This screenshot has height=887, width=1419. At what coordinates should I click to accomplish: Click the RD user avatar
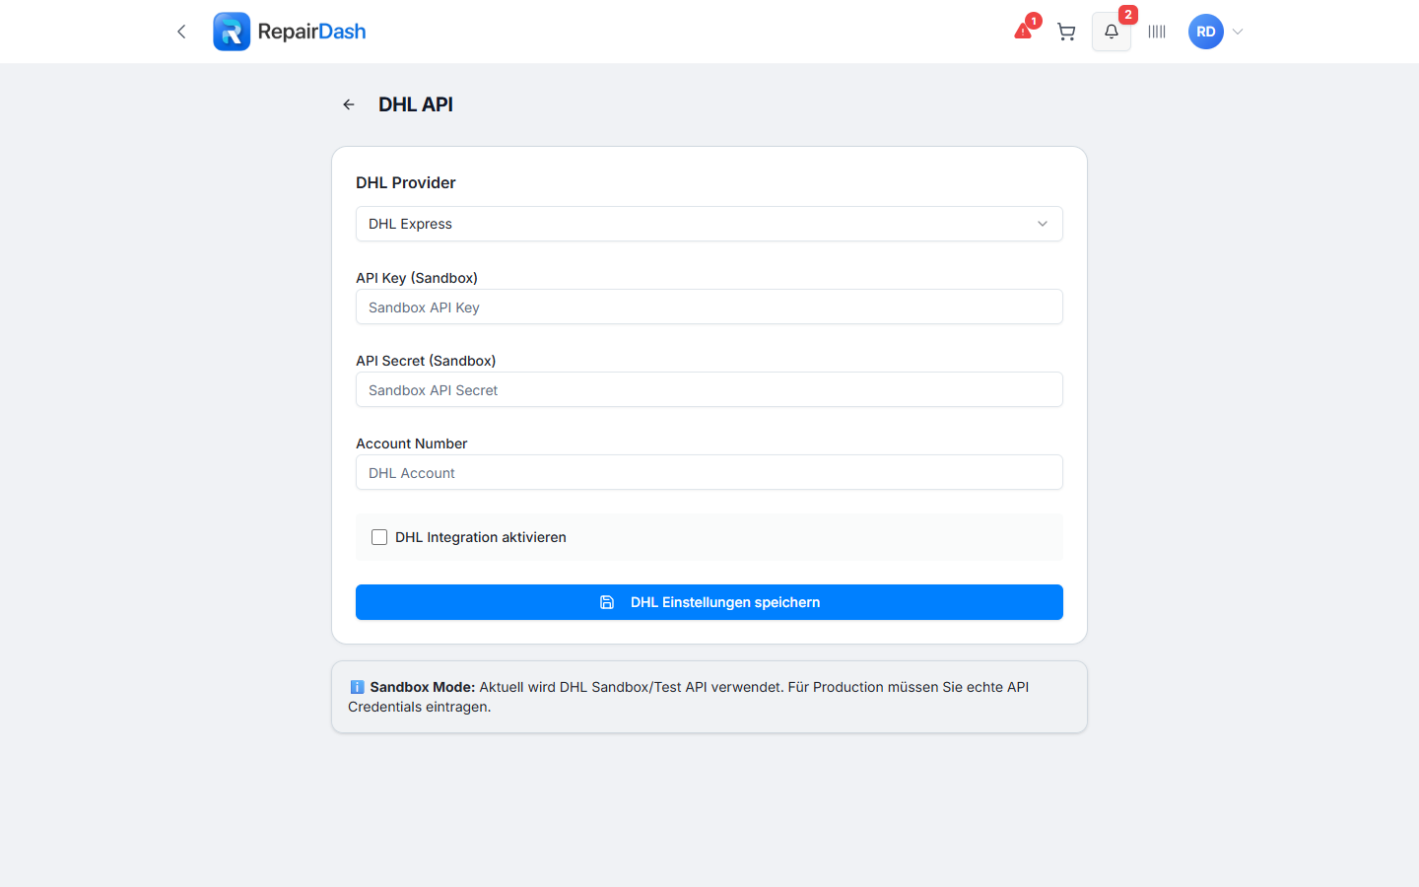1206,32
